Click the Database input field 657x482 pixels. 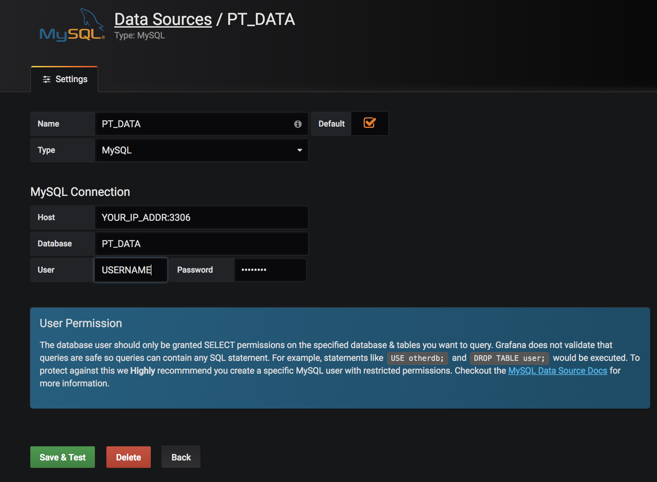201,244
